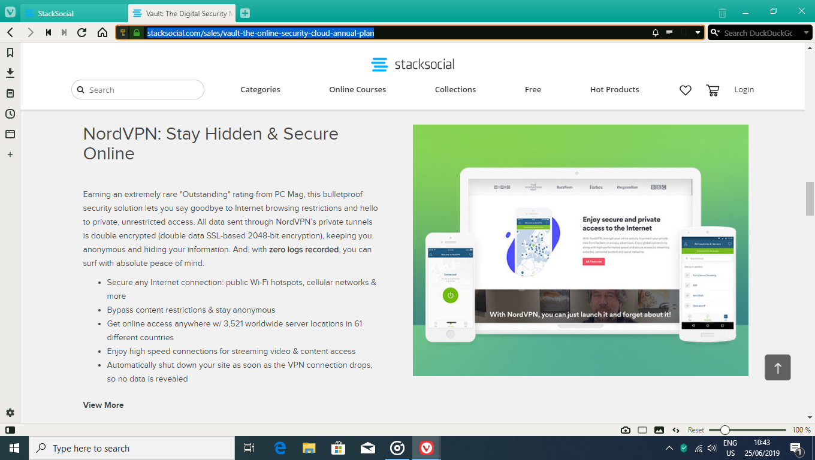Image resolution: width=815 pixels, height=460 pixels.
Task: Go back to the previous page
Action: 10,32
